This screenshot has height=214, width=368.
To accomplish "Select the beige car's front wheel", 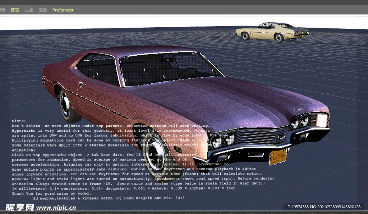I will coord(279,37).
